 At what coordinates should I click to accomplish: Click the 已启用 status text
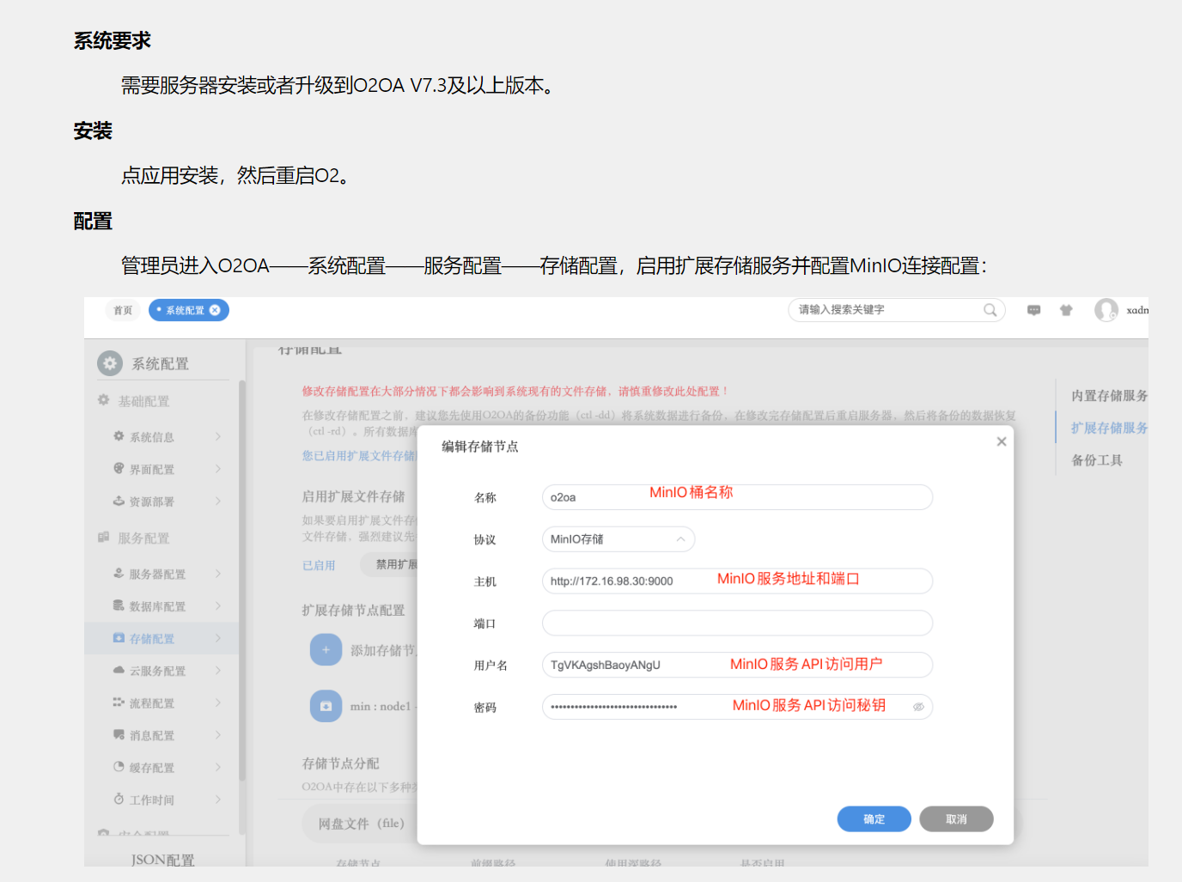point(319,565)
